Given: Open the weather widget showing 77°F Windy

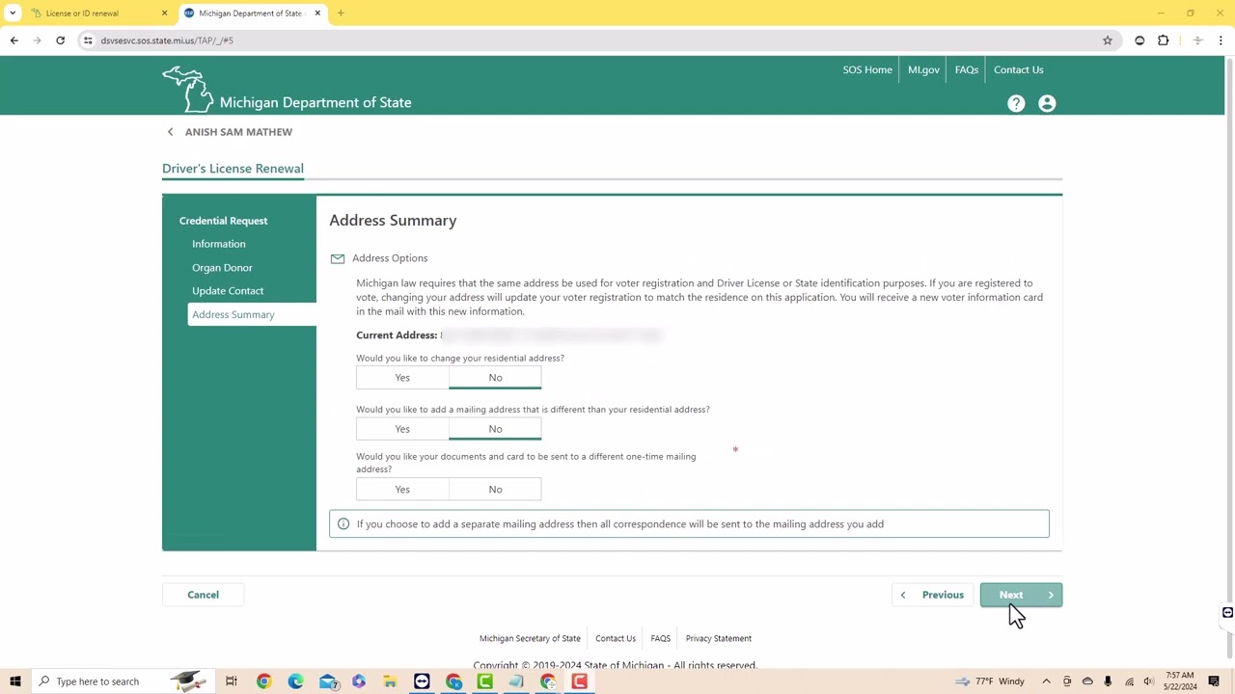Looking at the screenshot, I should point(991,681).
